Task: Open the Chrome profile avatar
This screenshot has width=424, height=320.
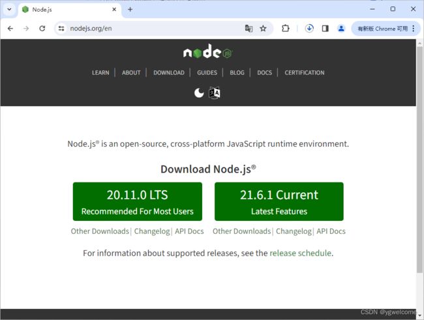Action: point(341,29)
